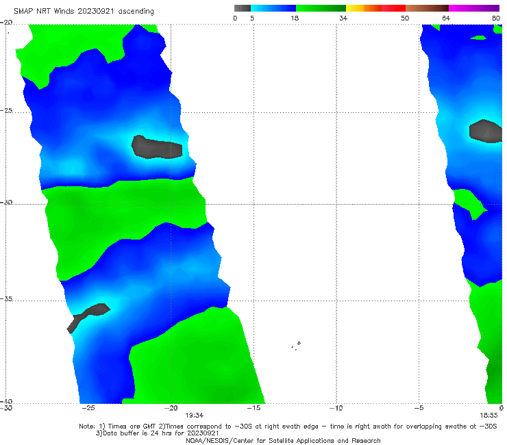Click the longitude axis label '-25'
The image size is (507, 445).
coord(88,408)
